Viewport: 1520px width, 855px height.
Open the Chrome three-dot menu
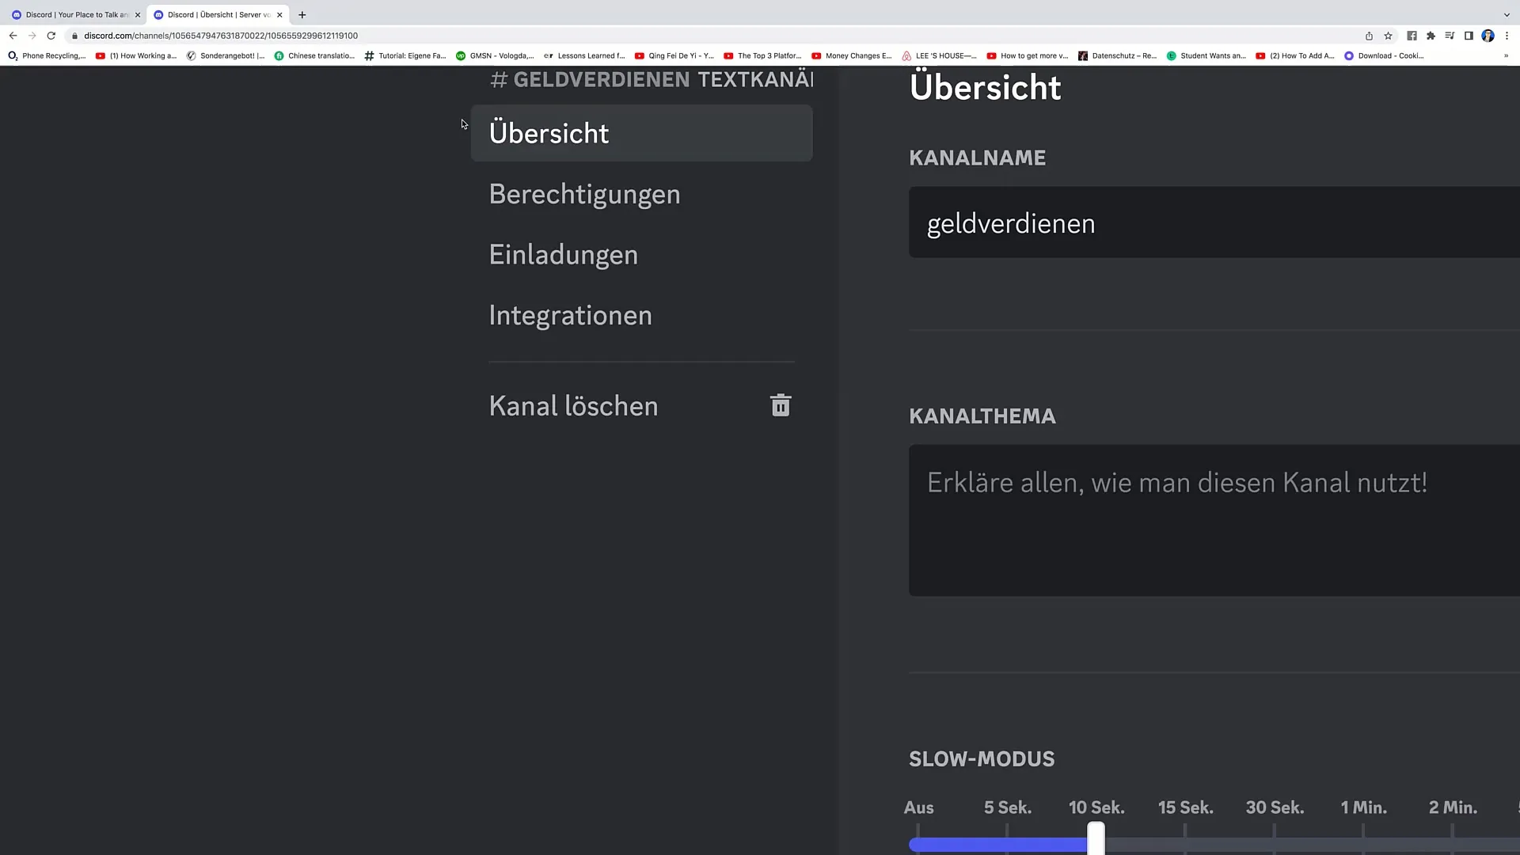[x=1507, y=36]
